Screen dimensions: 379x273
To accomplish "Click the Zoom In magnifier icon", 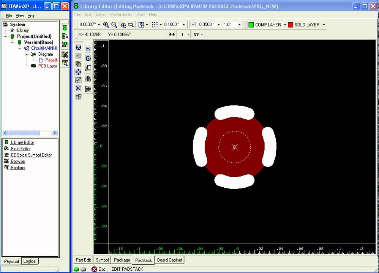I will 106,25.
